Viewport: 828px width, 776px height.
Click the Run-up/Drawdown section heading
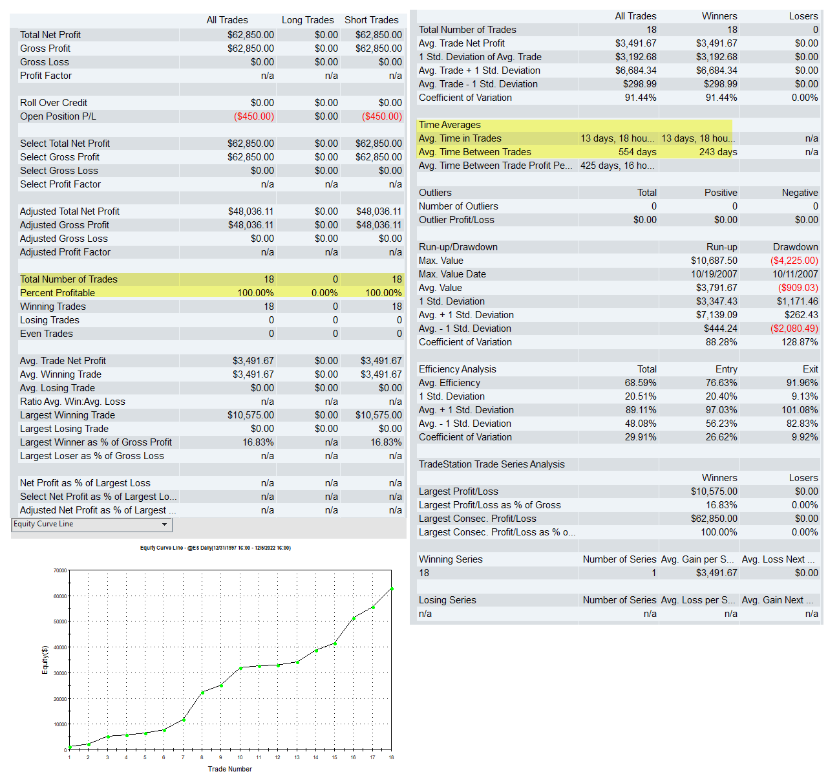coord(458,247)
